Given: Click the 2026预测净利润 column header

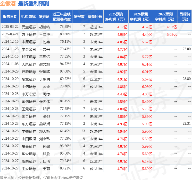Looking at the screenshot, I should [x=141, y=17].
